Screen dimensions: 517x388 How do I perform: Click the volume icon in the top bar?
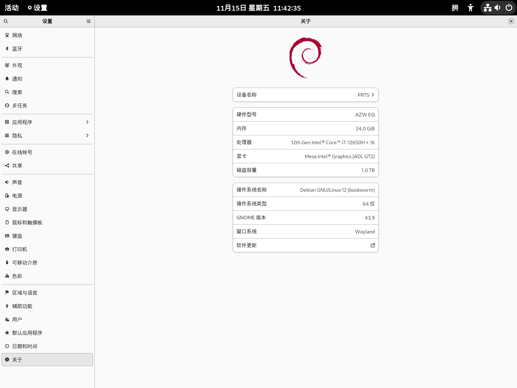[498, 8]
